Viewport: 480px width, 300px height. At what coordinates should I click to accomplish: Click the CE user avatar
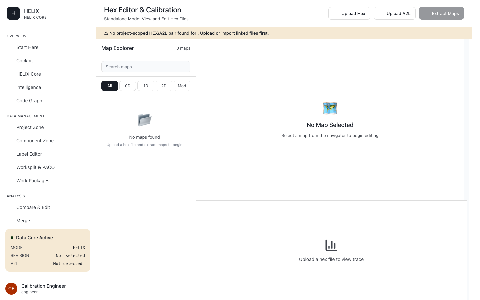[x=11, y=289]
